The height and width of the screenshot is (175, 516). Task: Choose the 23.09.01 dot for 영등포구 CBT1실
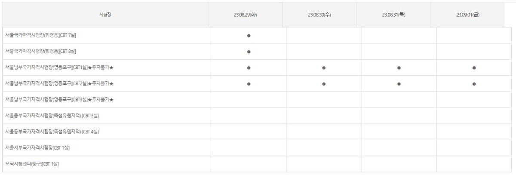coord(474,68)
